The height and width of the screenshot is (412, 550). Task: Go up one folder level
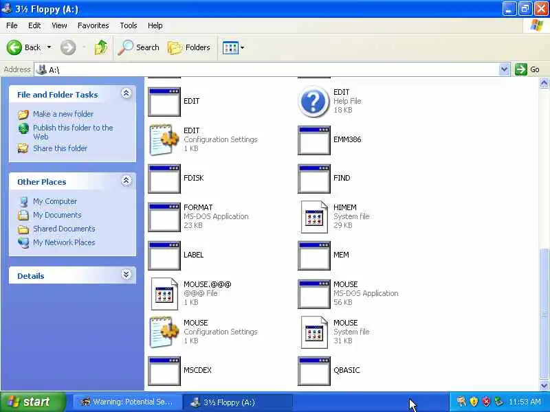(x=101, y=47)
